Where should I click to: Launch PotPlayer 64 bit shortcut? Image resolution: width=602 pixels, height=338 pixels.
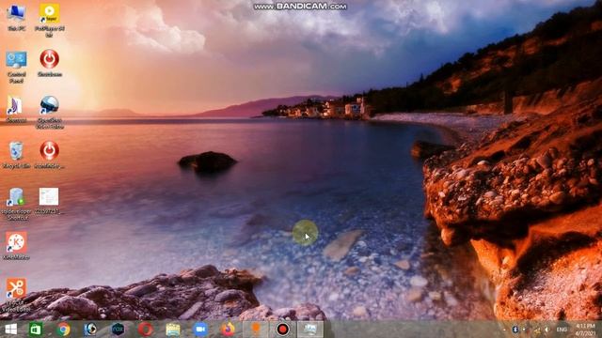click(50, 20)
